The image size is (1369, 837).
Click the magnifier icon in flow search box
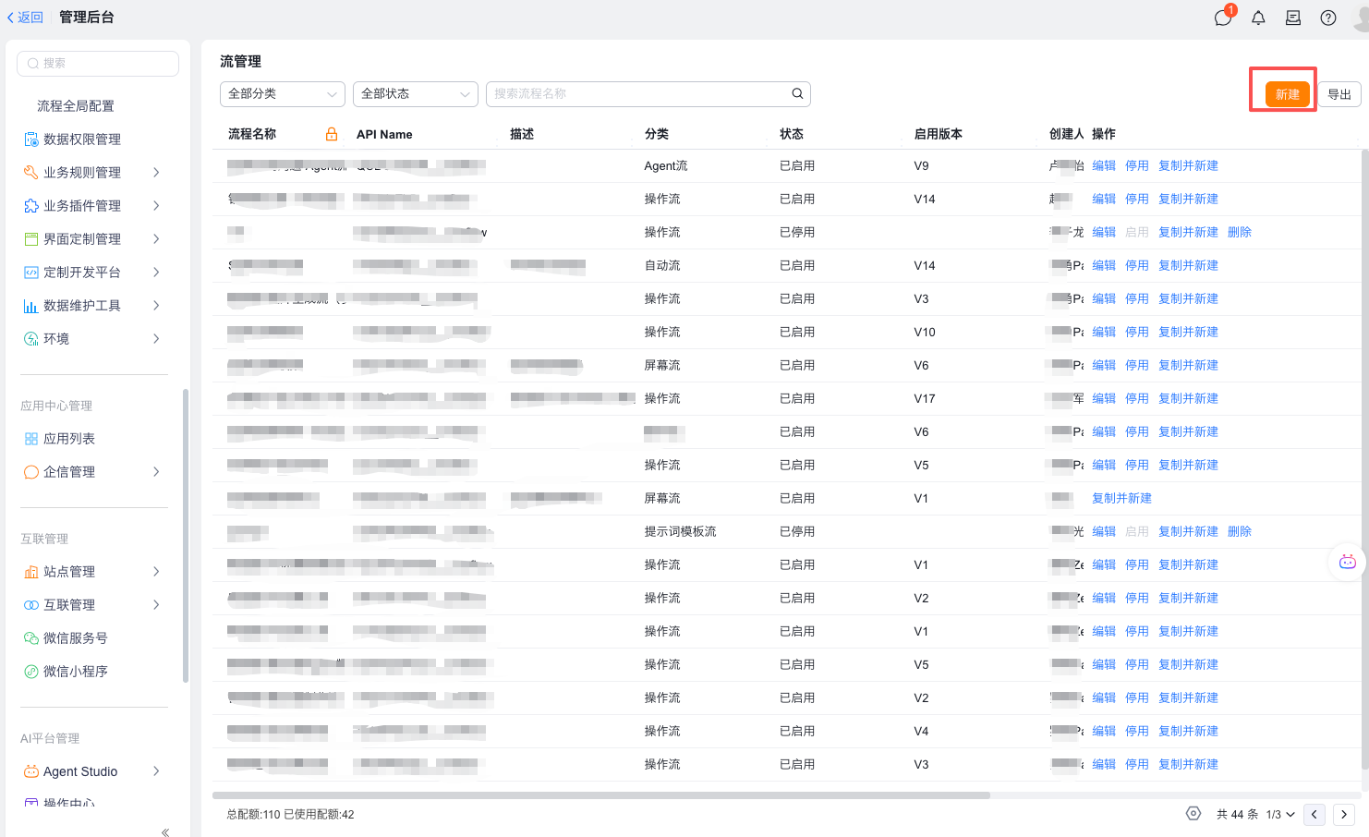tap(797, 93)
